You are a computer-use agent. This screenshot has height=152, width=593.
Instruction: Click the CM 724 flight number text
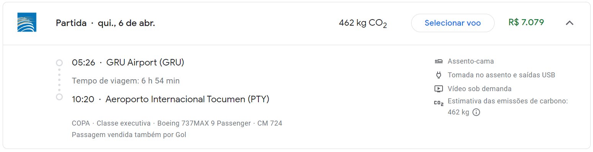point(270,123)
